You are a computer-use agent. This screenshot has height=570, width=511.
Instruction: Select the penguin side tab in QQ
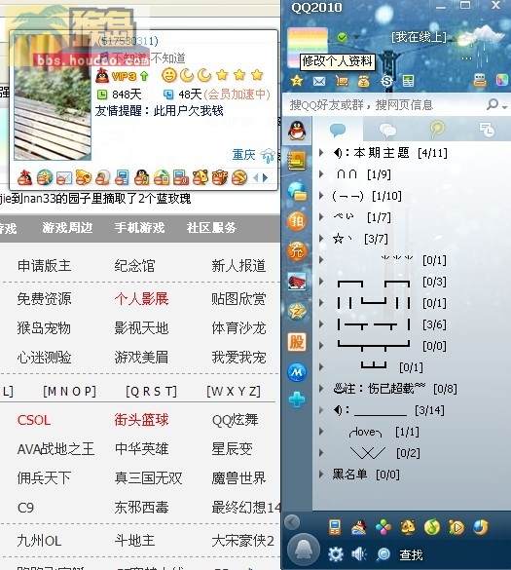pyautogui.click(x=297, y=131)
